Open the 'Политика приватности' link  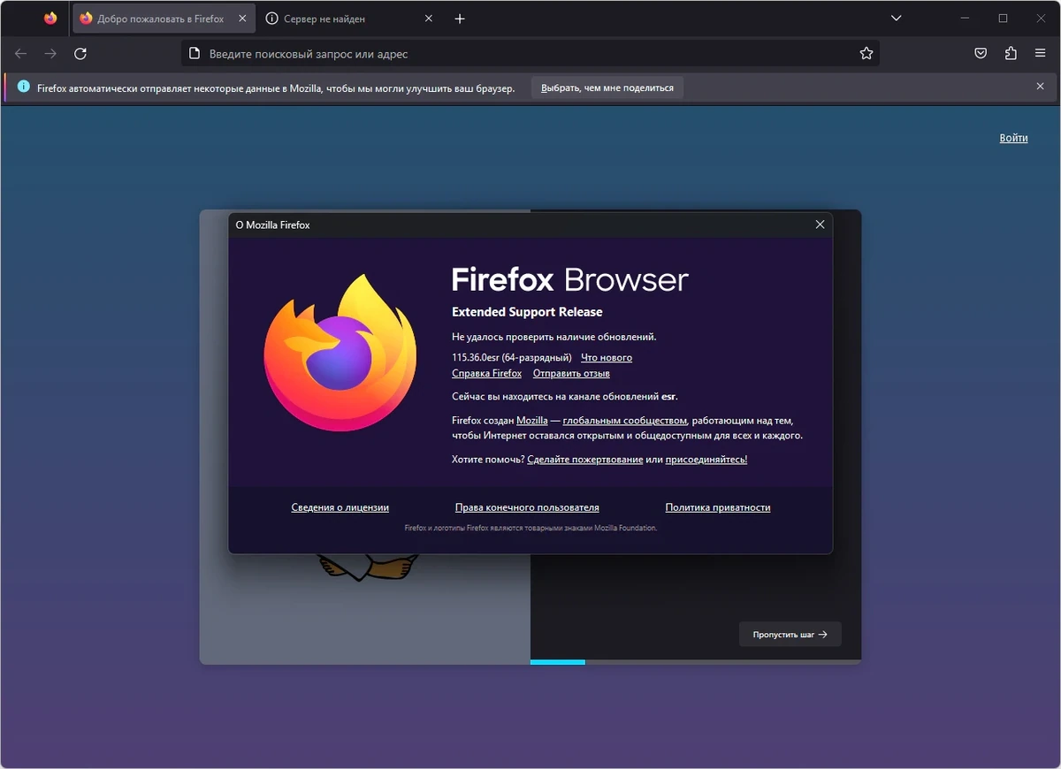[718, 508]
